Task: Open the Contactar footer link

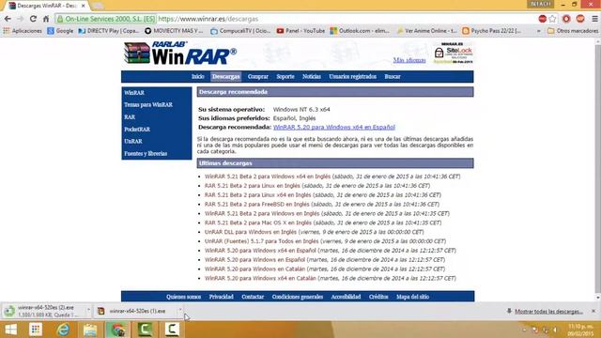Action: [x=253, y=297]
